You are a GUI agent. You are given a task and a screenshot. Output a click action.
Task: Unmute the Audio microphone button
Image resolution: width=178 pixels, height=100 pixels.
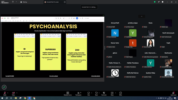(x=5, y=94)
